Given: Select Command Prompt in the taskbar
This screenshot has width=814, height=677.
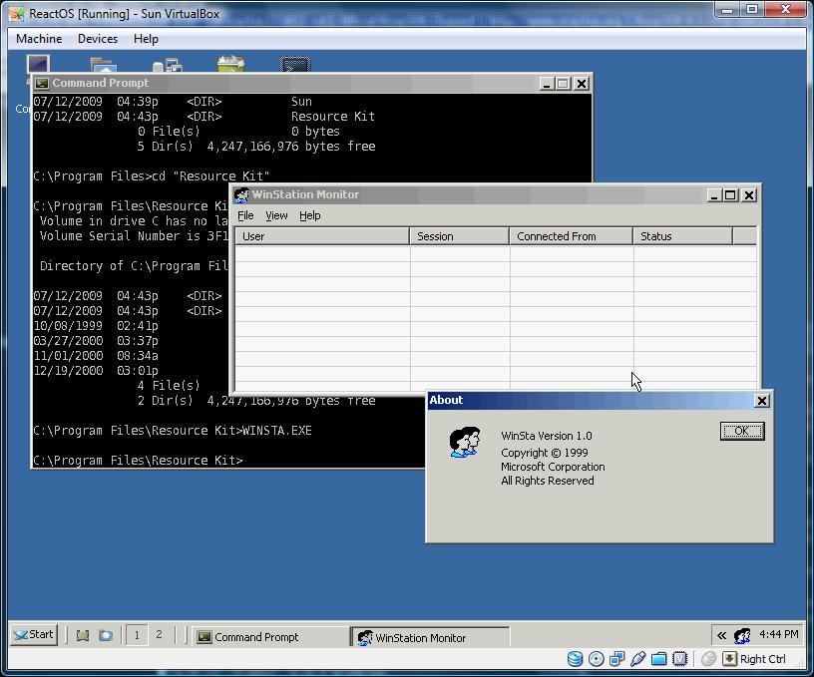Looking at the screenshot, I should pos(269,637).
